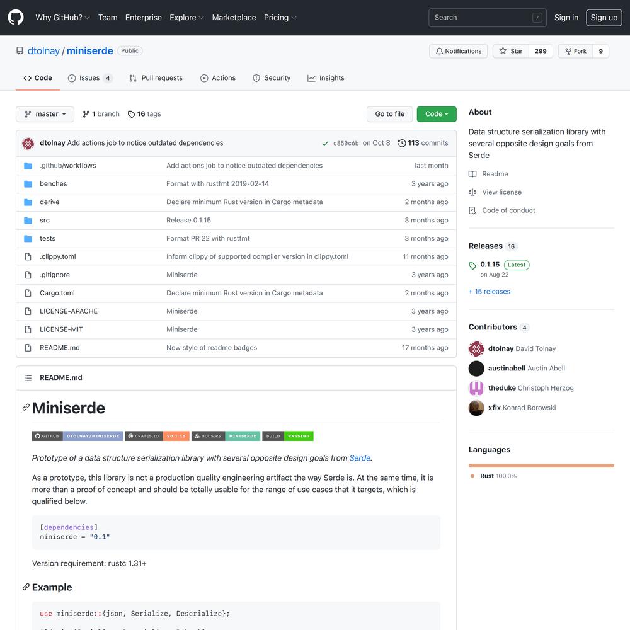
Task: Click the file icon for README.md row
Action: pos(28,348)
